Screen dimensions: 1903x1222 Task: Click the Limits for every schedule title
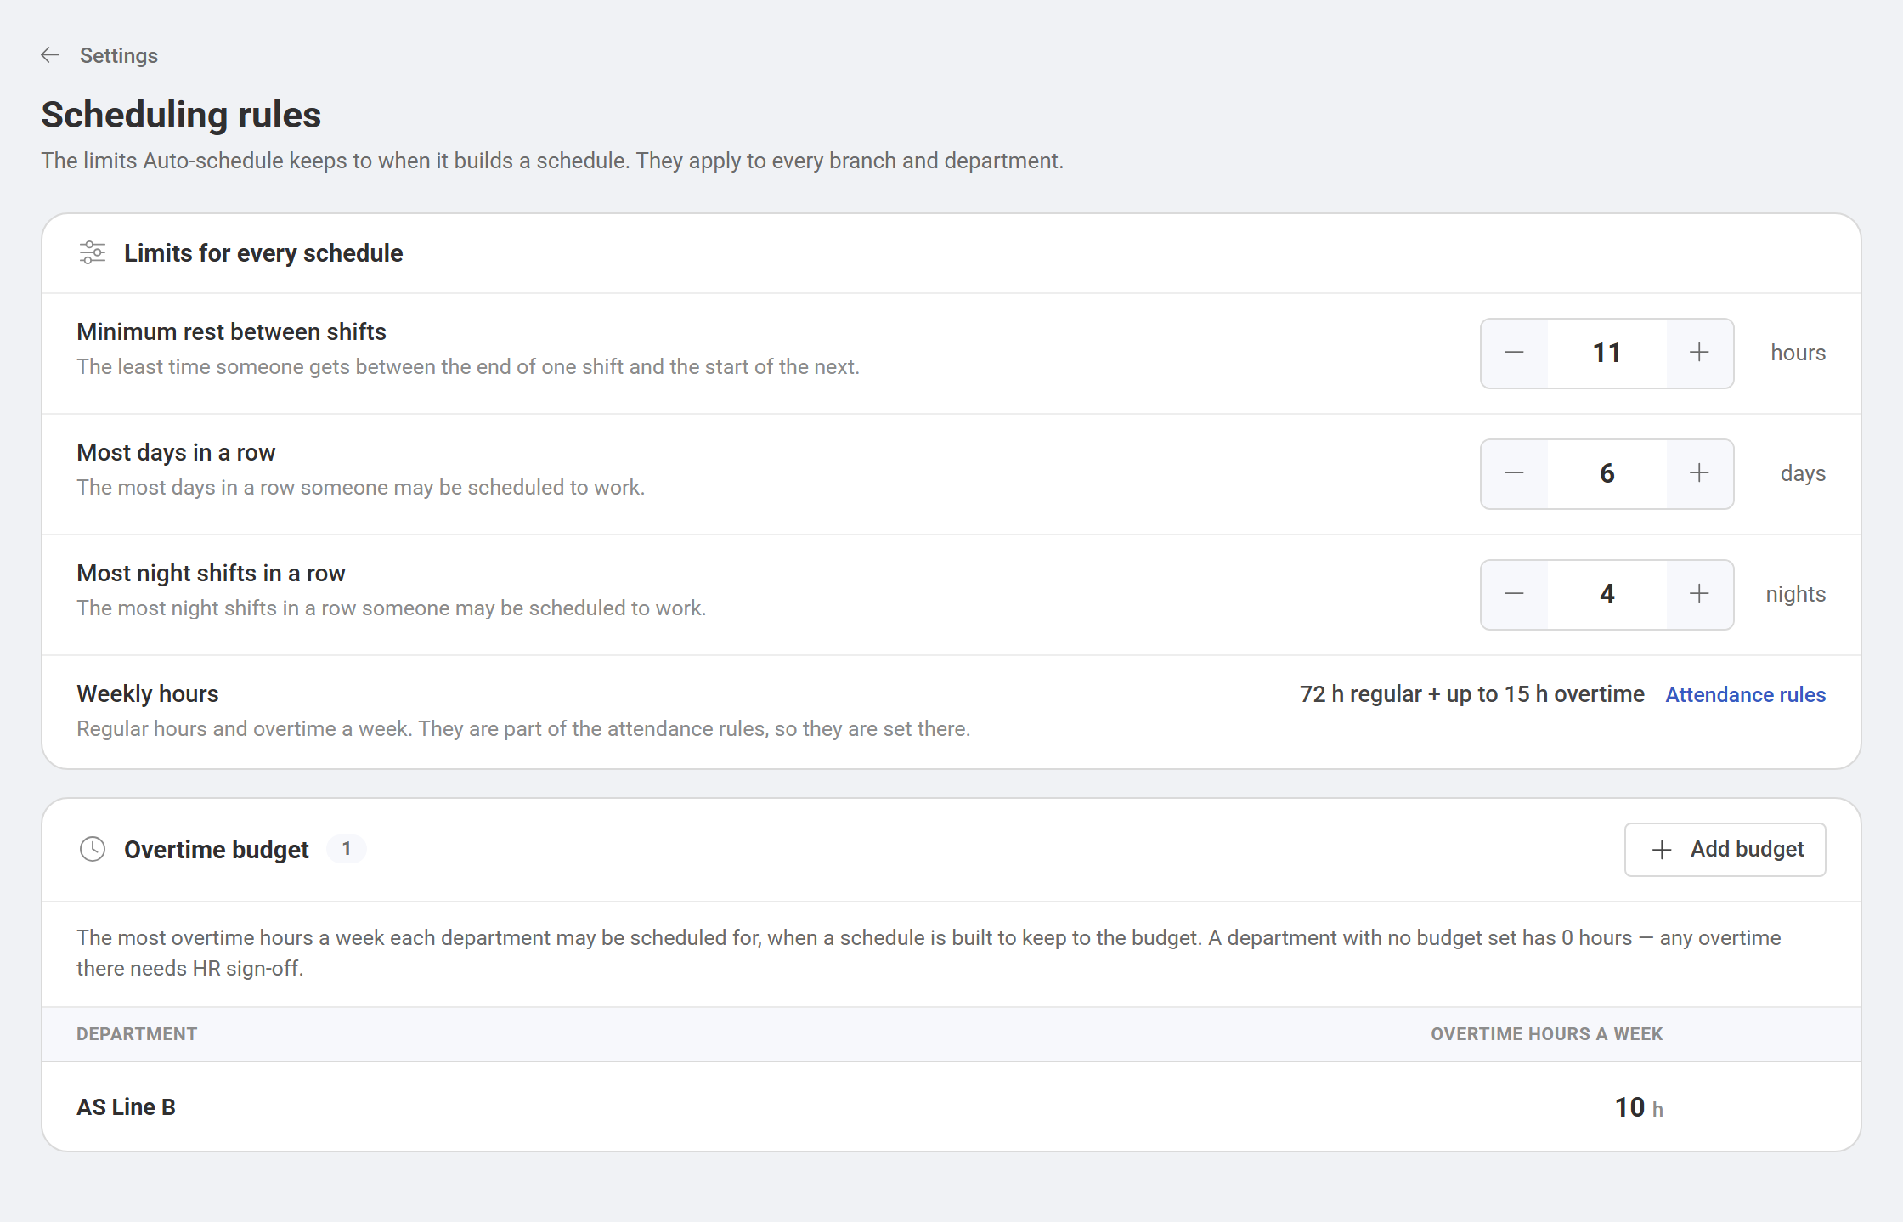pyautogui.click(x=263, y=252)
